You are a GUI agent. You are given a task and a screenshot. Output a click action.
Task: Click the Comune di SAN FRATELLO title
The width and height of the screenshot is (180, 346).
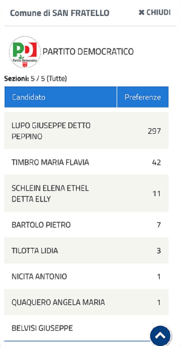click(60, 13)
